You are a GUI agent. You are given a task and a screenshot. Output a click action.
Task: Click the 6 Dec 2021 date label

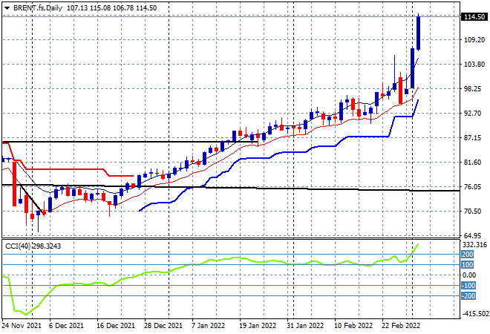(x=66, y=326)
